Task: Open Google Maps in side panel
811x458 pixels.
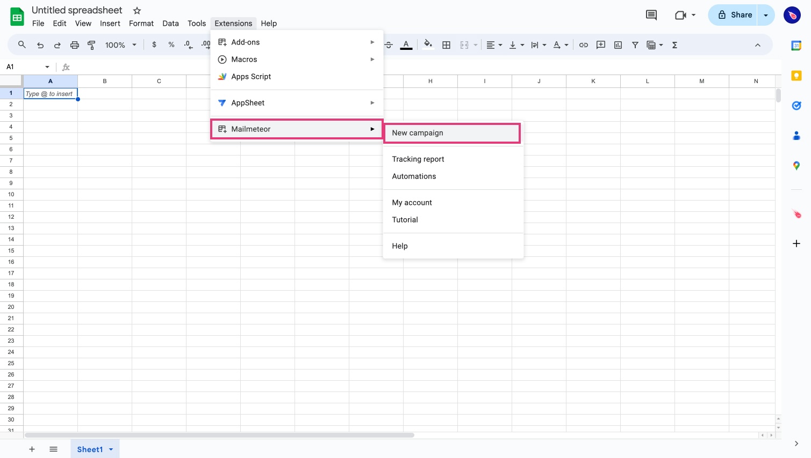Action: (796, 166)
